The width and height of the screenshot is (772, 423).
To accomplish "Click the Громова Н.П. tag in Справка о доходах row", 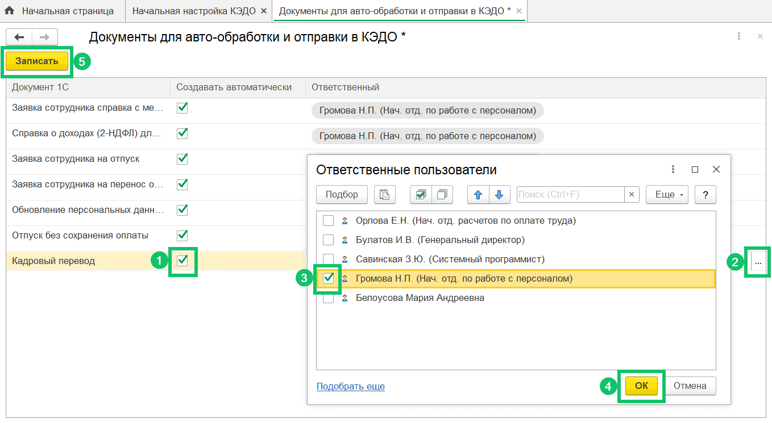I will point(427,136).
